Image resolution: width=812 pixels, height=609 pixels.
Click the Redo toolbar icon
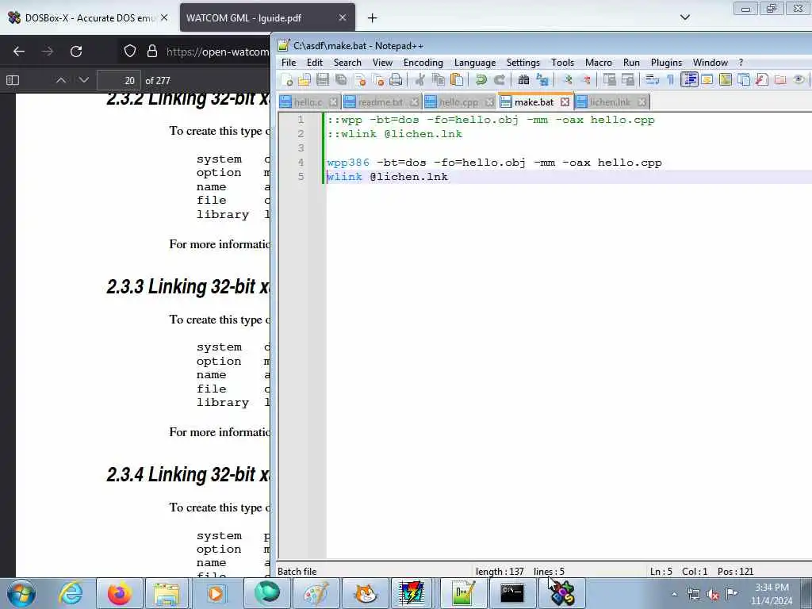click(x=500, y=80)
